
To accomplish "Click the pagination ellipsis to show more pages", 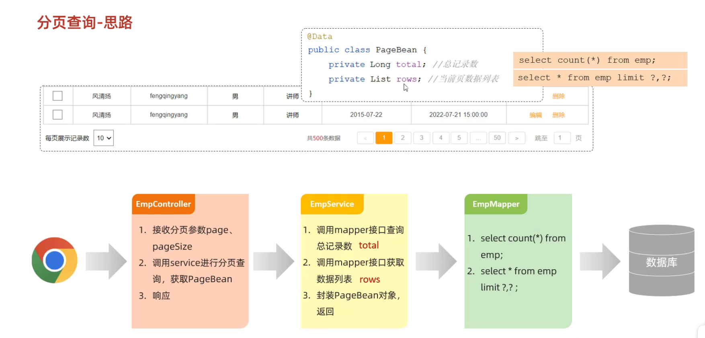I will tap(478, 138).
